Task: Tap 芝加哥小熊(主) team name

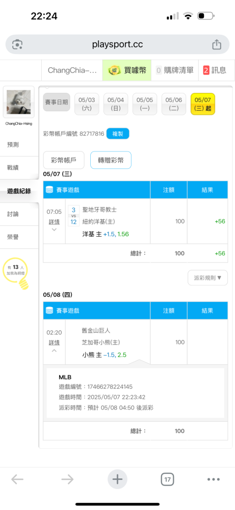Action: coord(101,343)
